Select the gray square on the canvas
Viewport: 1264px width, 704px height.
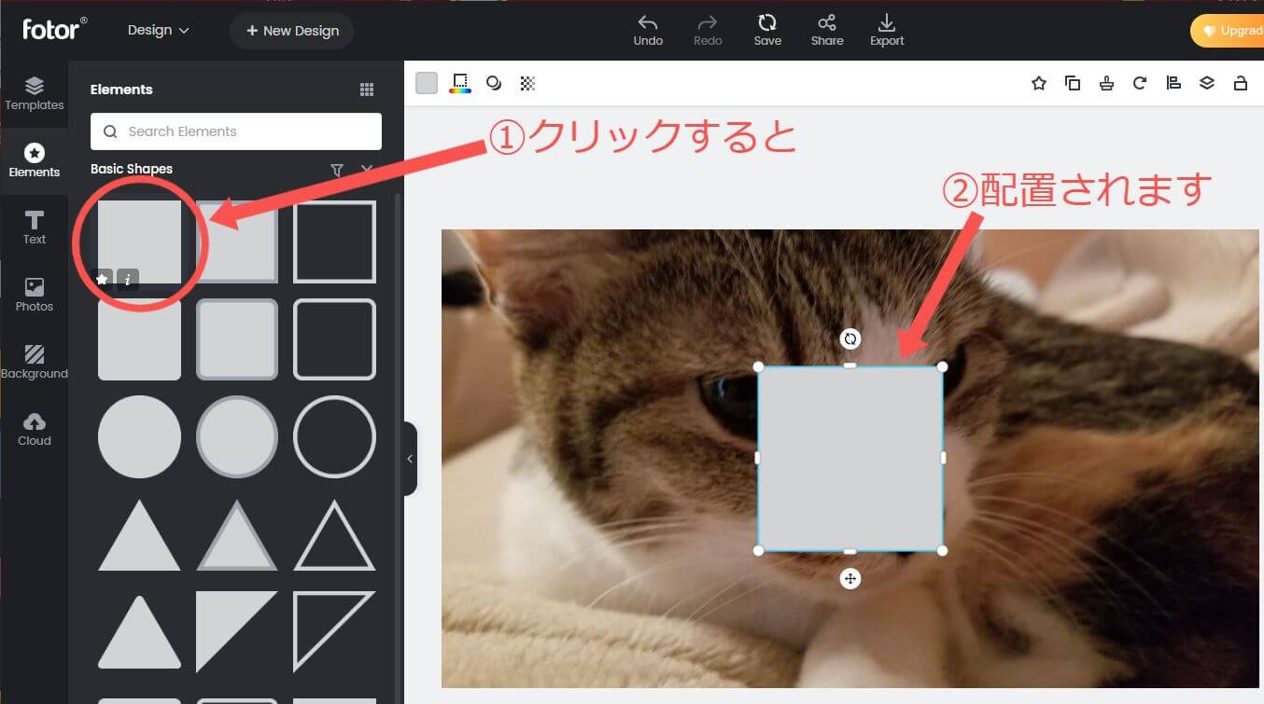(x=850, y=459)
